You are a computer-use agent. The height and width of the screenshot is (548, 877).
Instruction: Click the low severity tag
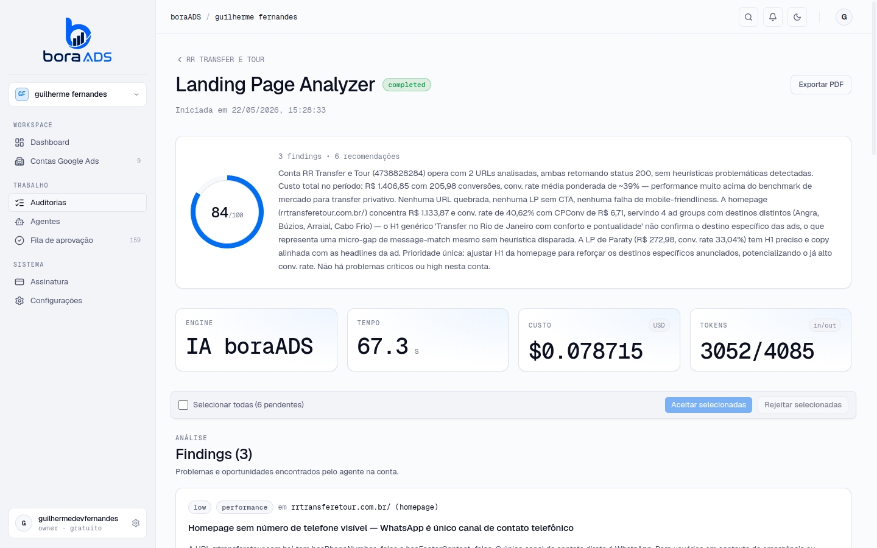click(x=200, y=507)
